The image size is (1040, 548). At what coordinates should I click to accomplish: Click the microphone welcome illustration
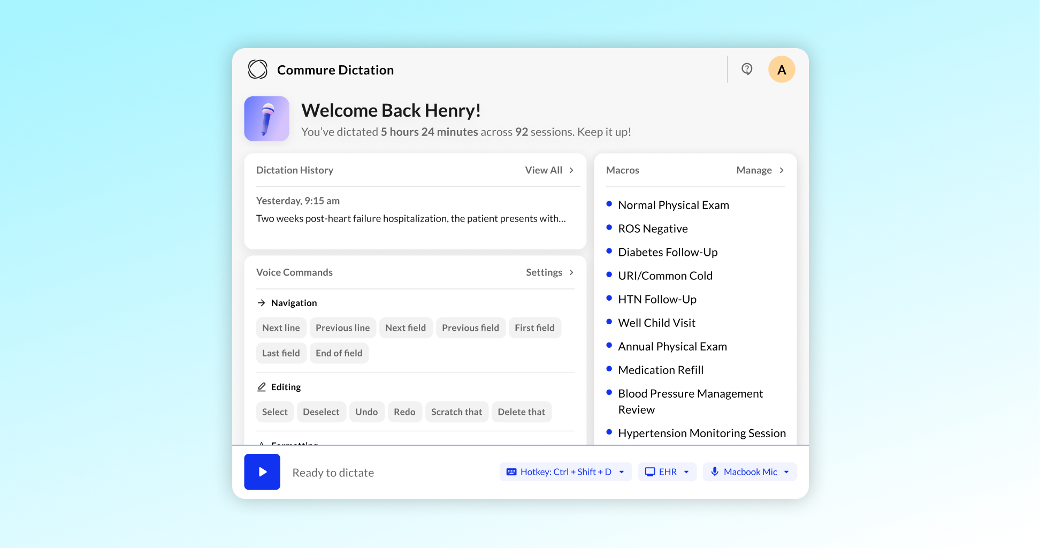coord(267,119)
